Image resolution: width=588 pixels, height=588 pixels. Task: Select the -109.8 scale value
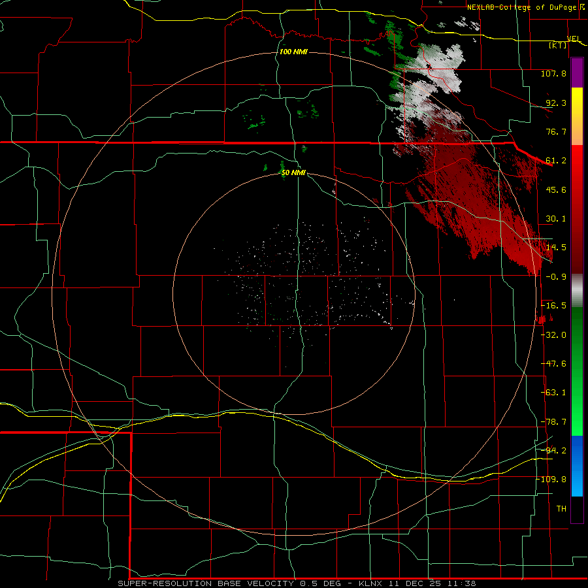tap(551, 480)
